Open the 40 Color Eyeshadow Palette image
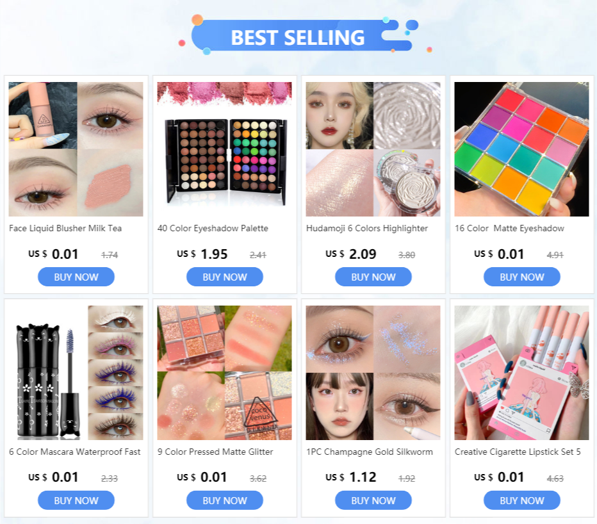The width and height of the screenshot is (597, 524). (224, 149)
